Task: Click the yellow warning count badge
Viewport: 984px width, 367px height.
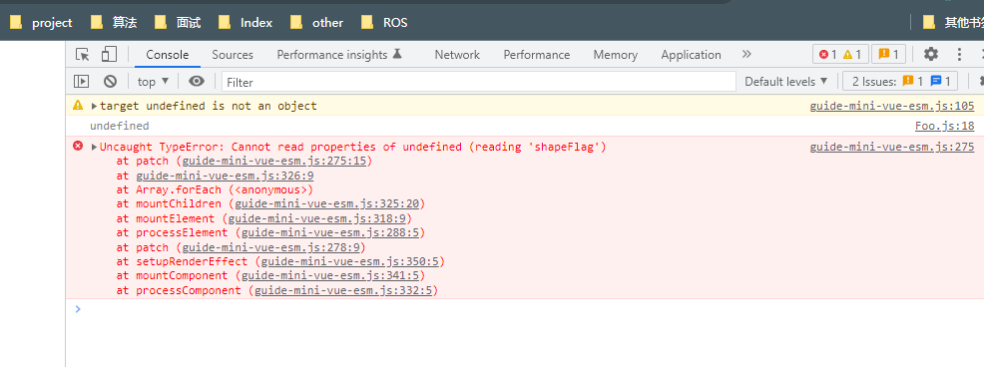Action: click(852, 55)
